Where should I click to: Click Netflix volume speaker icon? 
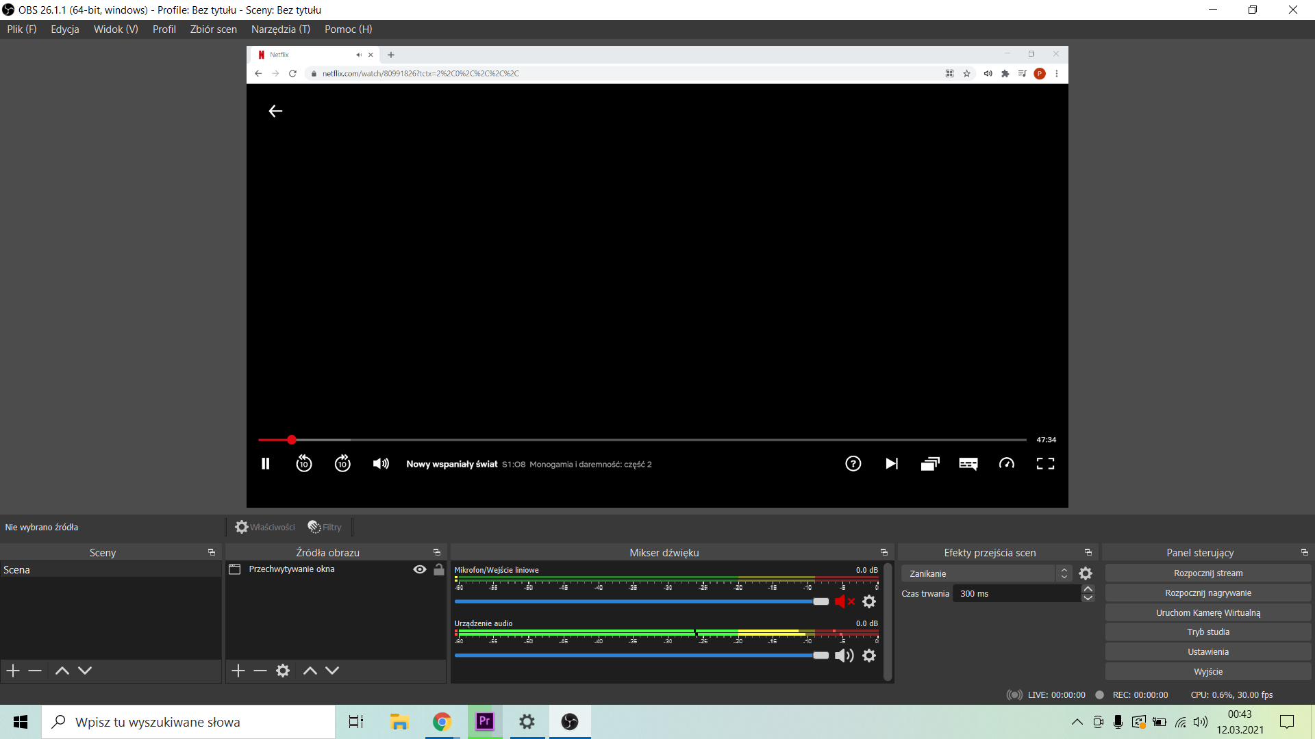(381, 464)
